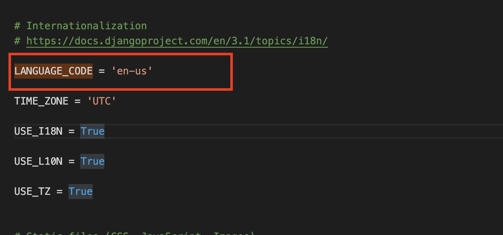Click the True value of USE_L10N

92,161
